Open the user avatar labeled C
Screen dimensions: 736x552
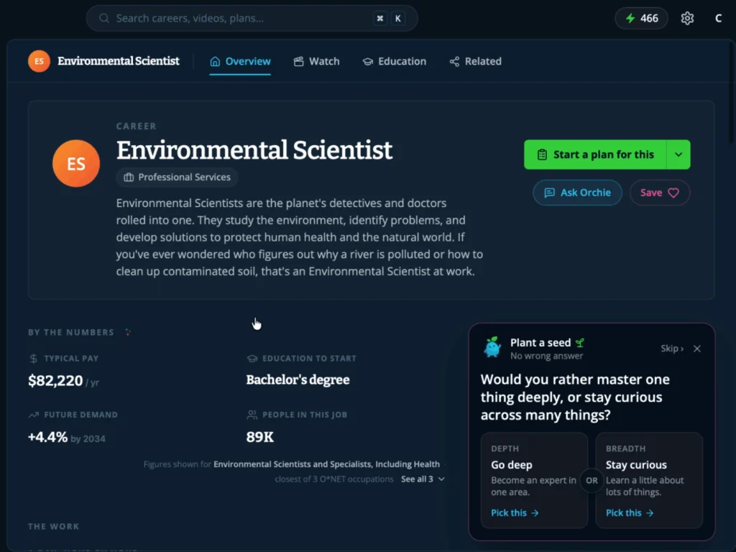[718, 18]
